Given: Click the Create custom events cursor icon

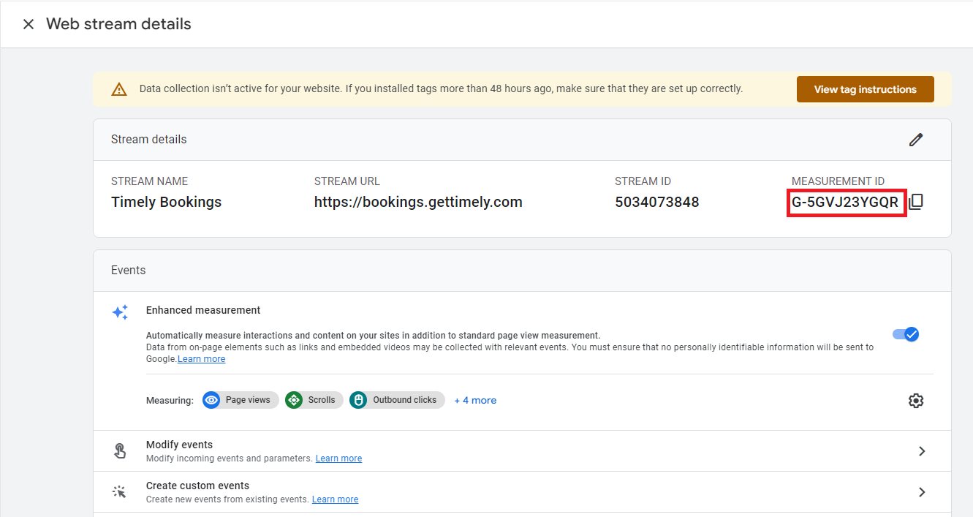Looking at the screenshot, I should pyautogui.click(x=119, y=492).
